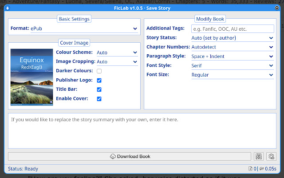Click the save settings floppy disk icon
The width and height of the screenshot is (284, 178).
260,156
